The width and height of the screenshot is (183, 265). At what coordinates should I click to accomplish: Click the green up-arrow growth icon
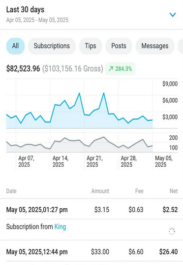[111, 69]
